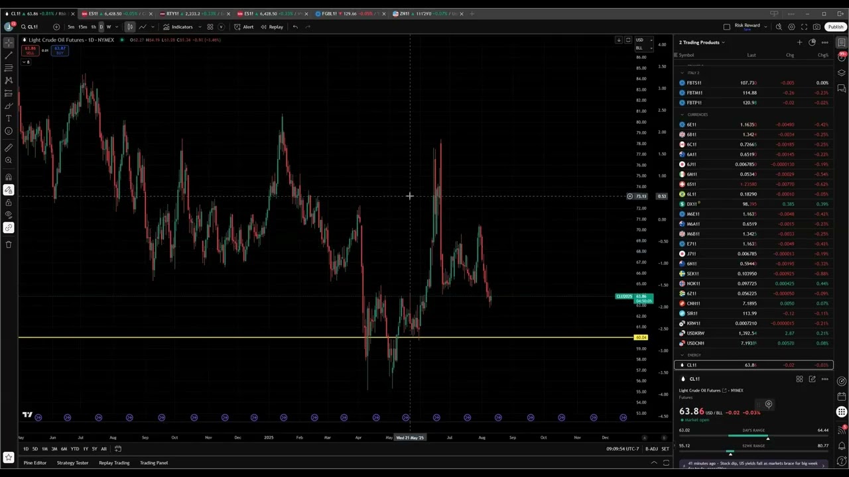Select the text annotation tool
The image size is (849, 477).
[9, 119]
